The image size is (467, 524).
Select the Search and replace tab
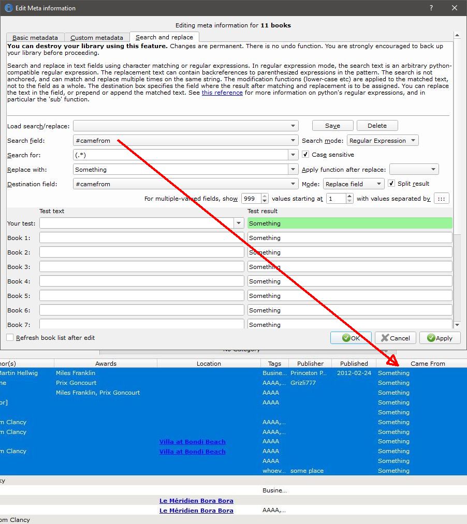(x=164, y=37)
